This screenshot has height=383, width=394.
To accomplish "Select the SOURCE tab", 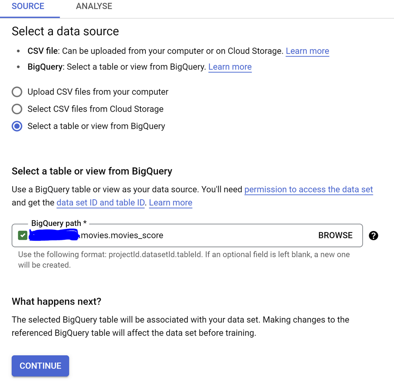I will (28, 6).
